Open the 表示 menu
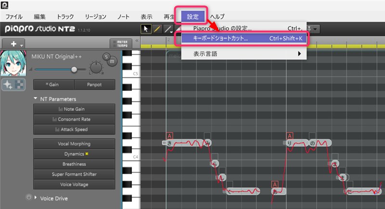 tap(146, 16)
